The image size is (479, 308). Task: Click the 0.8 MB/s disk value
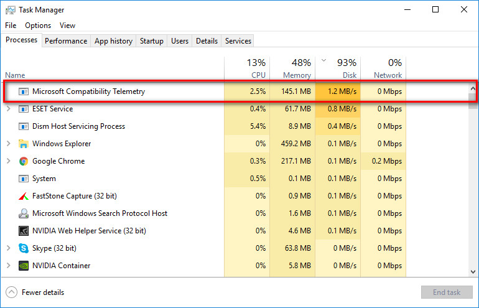[342, 109]
